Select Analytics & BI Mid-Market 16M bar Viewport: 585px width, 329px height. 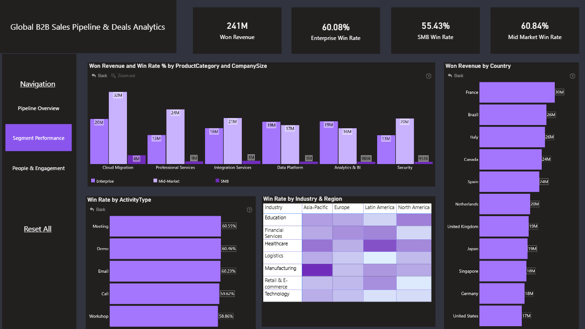[x=347, y=146]
